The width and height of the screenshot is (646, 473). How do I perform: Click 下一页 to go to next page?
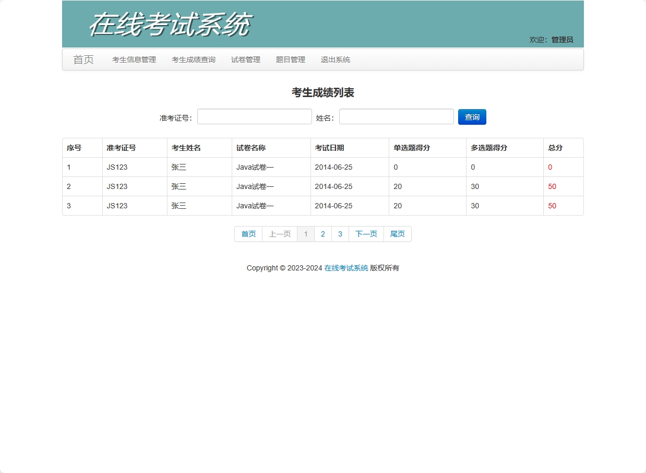click(x=366, y=234)
